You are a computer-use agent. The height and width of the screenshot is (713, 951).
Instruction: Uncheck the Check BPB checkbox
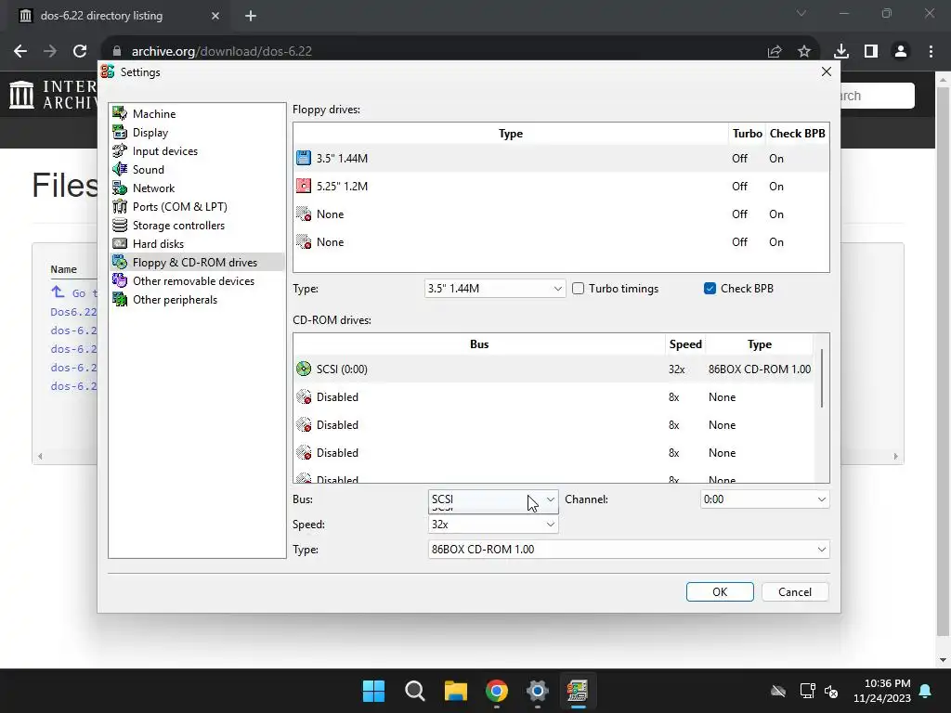[710, 289]
